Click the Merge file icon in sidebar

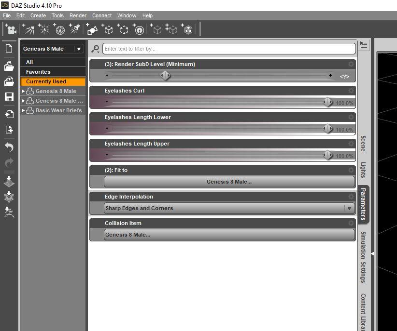[9, 81]
